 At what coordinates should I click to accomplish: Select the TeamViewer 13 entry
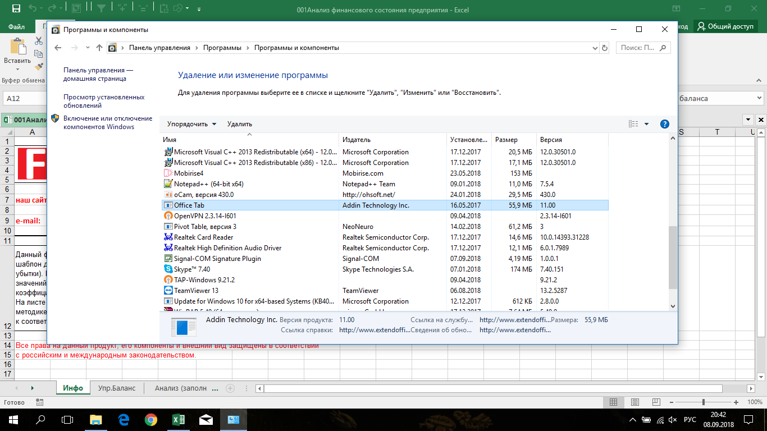pyautogui.click(x=196, y=291)
